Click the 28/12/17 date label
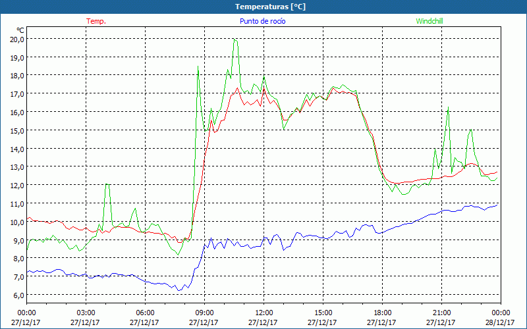The height and width of the screenshot is (329, 527). click(500, 322)
